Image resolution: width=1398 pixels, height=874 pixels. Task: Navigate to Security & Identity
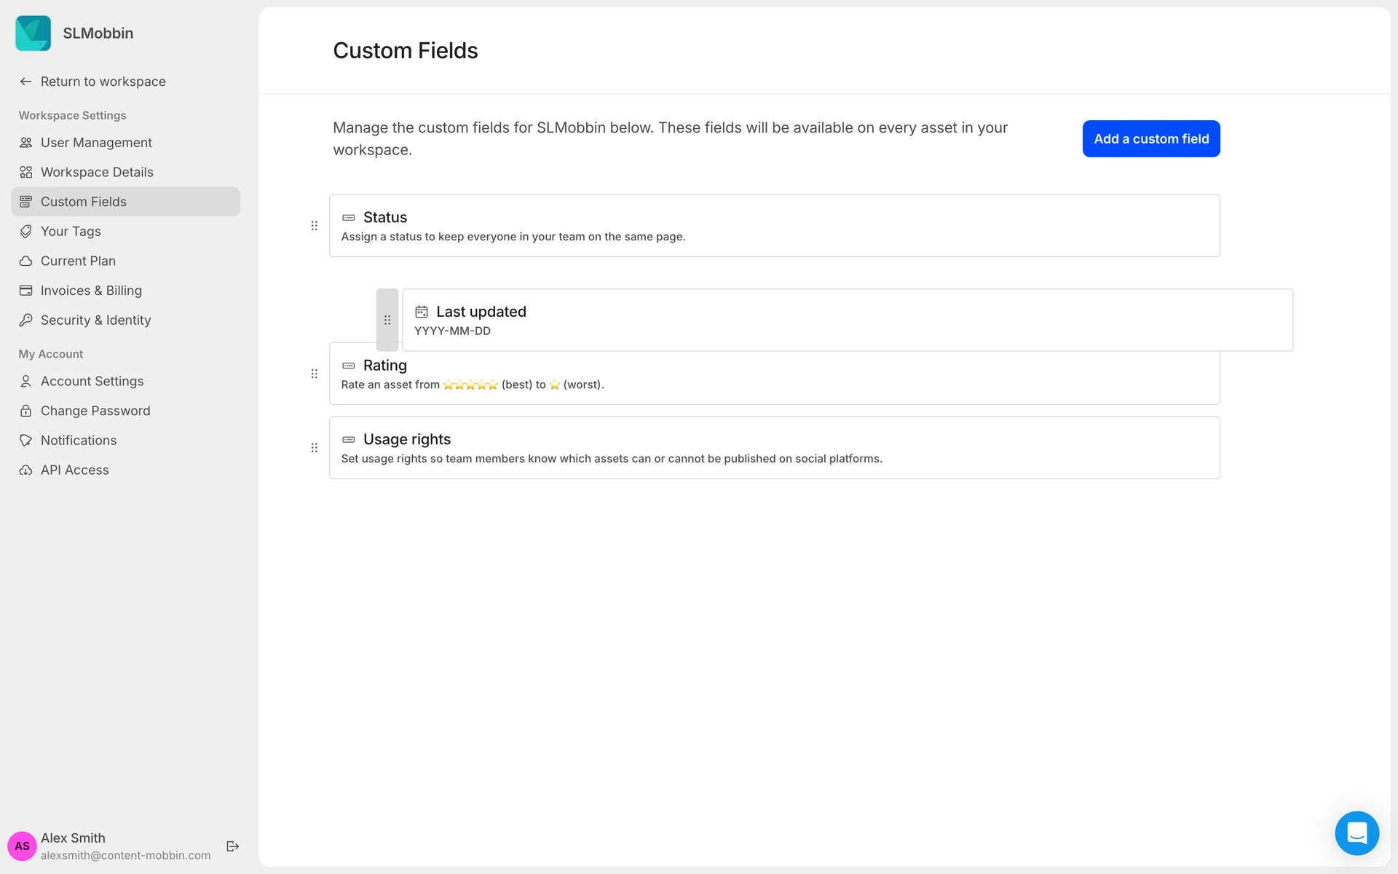[x=95, y=320]
